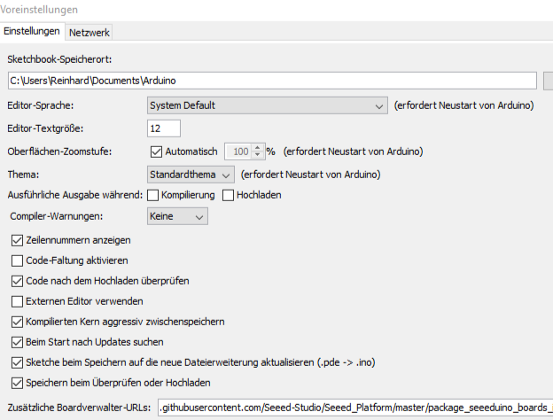
Task: Enable Code-Faltung aktivieren
Action: 17,261
